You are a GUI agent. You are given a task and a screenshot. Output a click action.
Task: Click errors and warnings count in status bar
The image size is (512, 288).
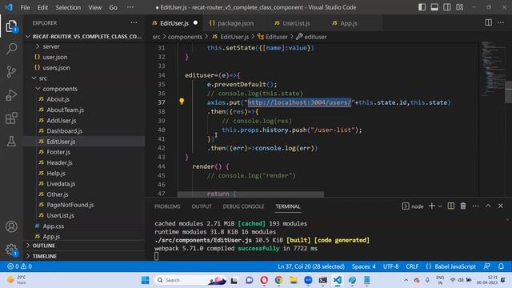[x=19, y=266]
